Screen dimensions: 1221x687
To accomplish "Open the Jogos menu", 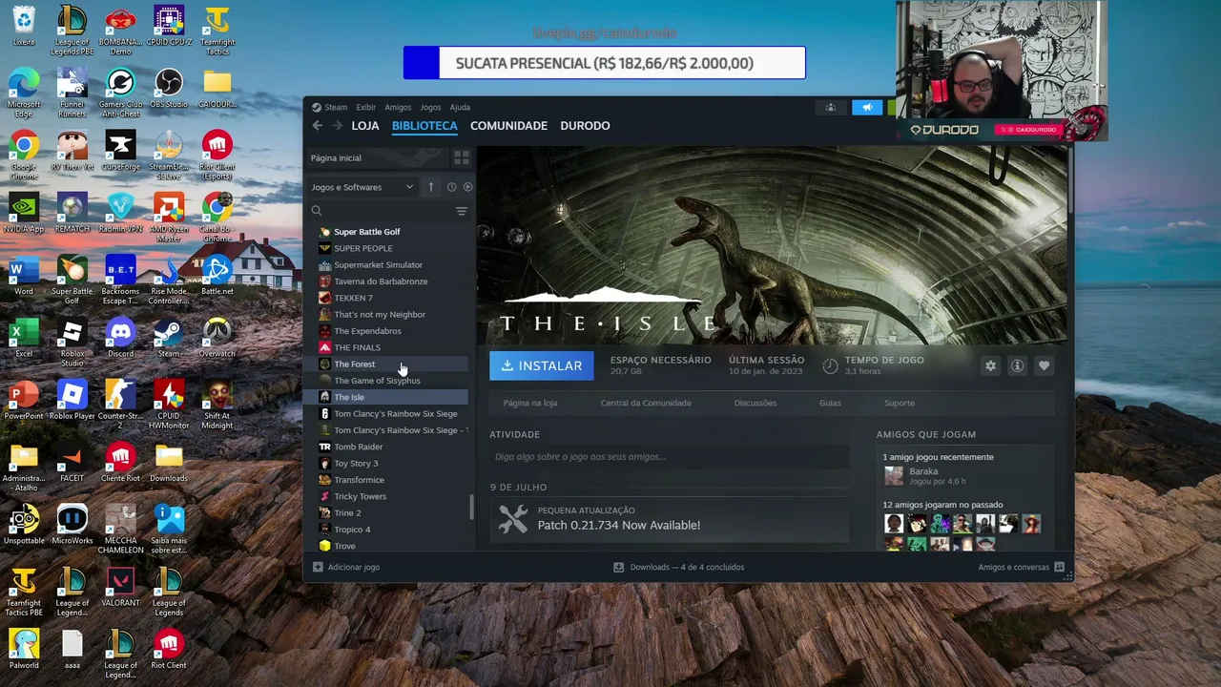I will click(431, 107).
